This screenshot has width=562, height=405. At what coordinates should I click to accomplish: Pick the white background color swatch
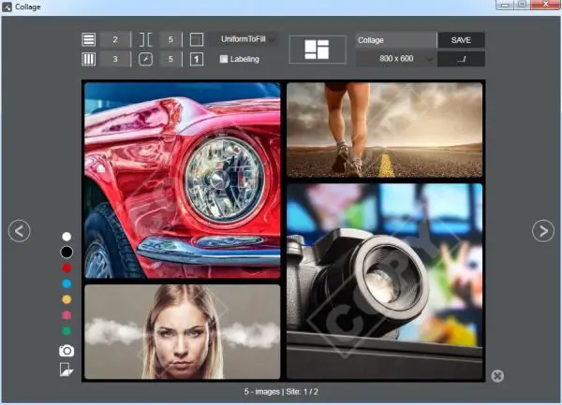[67, 237]
